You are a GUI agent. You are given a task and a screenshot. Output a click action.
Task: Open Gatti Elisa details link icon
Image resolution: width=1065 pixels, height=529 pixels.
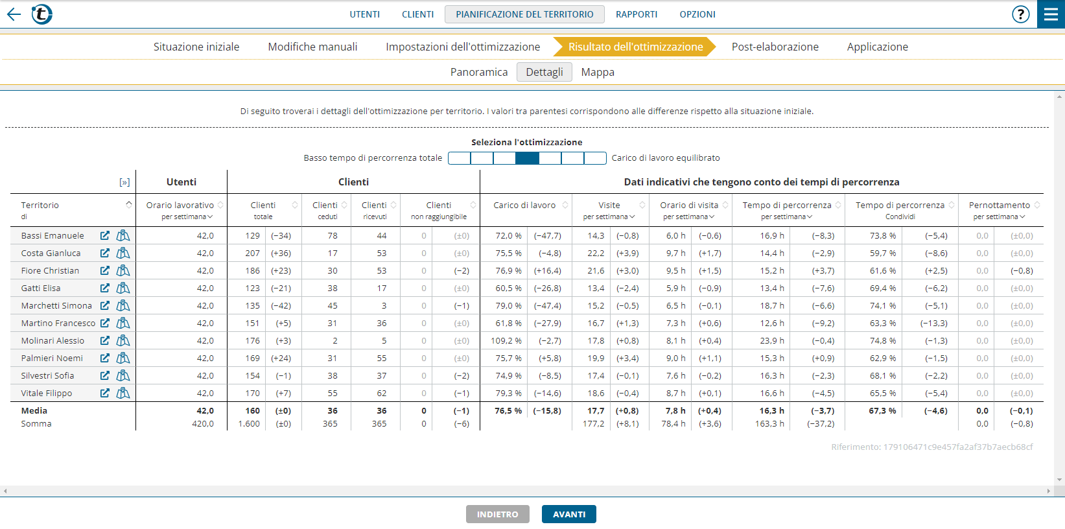point(105,288)
